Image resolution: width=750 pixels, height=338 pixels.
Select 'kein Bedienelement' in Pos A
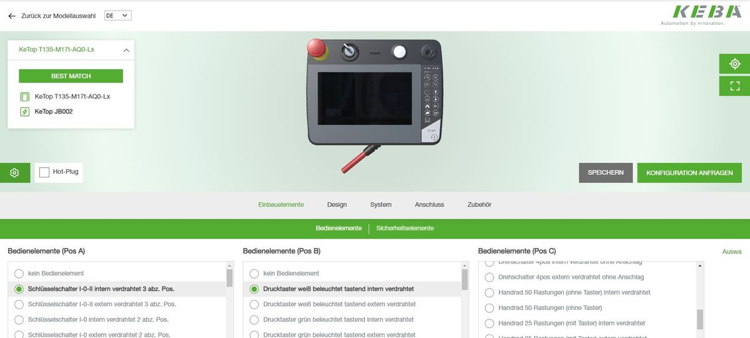coord(19,274)
